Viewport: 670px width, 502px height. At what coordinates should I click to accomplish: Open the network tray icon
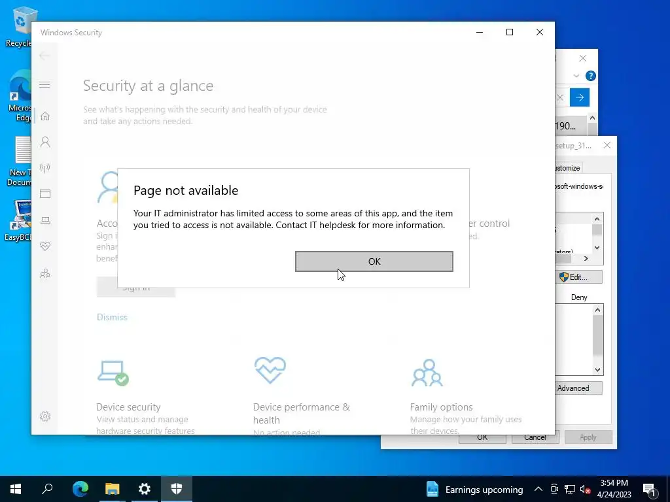click(570, 489)
